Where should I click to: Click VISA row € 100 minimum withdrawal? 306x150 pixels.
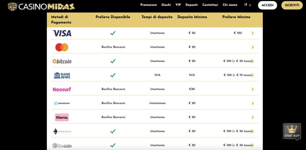pos(238,33)
